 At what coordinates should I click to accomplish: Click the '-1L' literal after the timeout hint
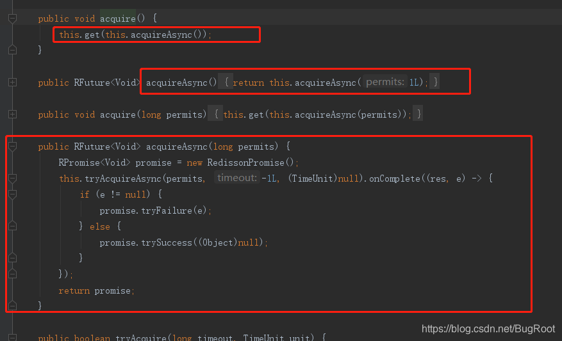click(x=269, y=178)
